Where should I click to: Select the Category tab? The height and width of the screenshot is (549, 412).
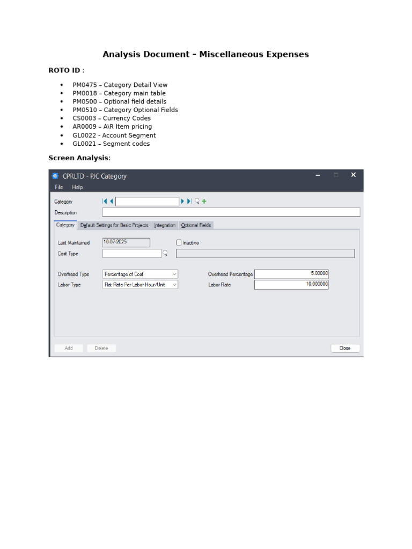coord(65,225)
